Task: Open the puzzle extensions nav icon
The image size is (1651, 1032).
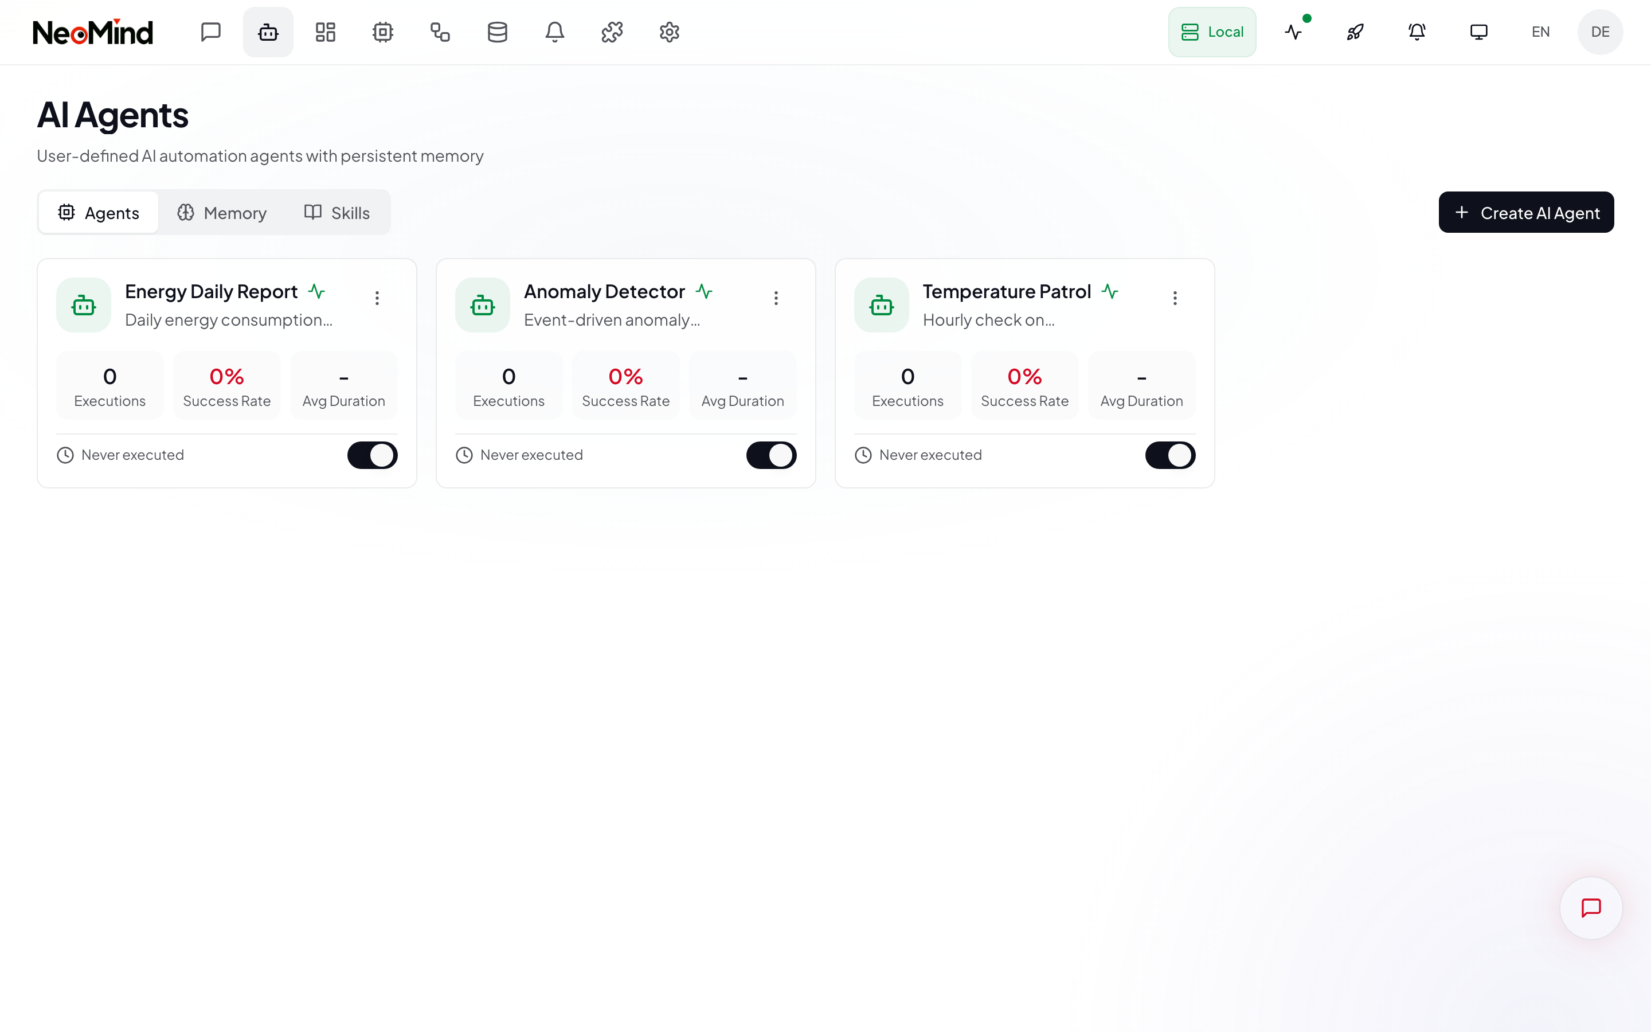Action: (x=612, y=32)
